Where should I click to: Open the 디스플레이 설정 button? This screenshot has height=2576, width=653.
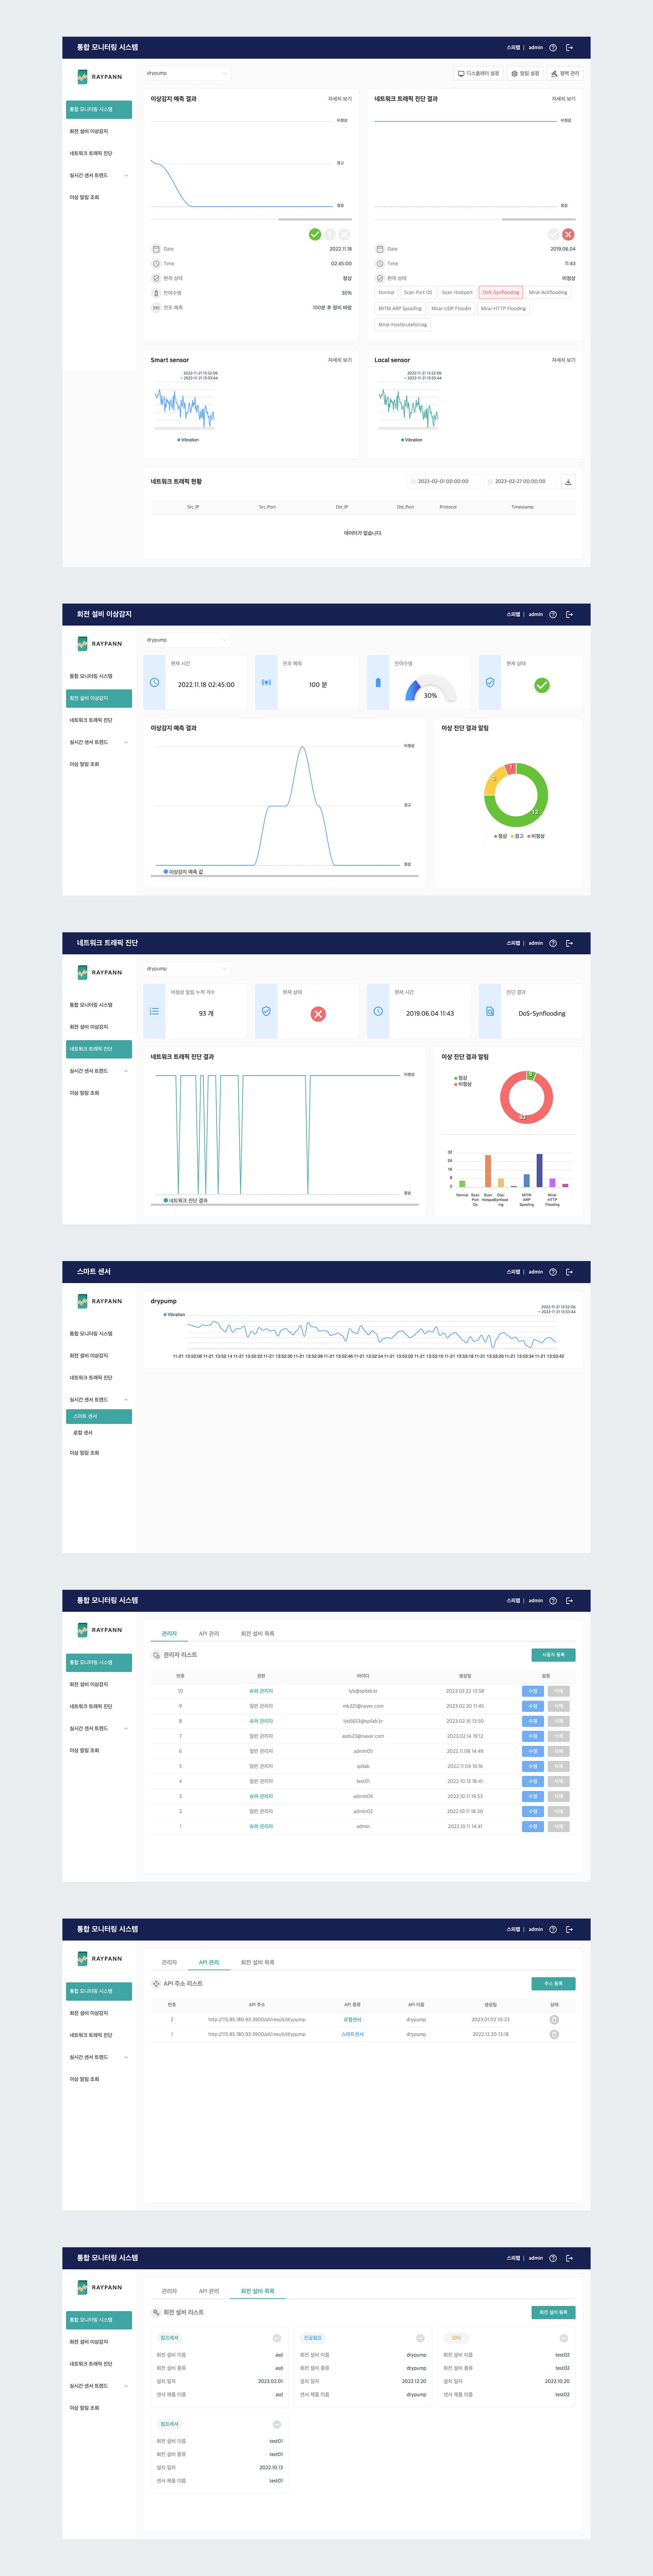click(479, 73)
